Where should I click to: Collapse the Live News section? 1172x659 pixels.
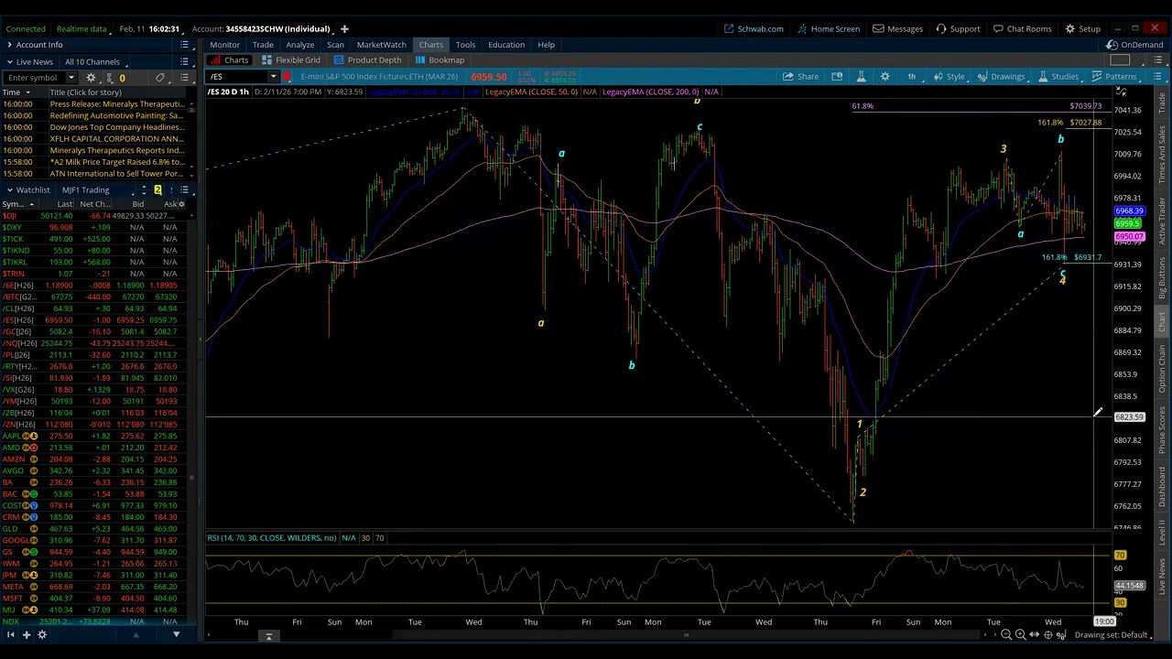pyautogui.click(x=9, y=61)
